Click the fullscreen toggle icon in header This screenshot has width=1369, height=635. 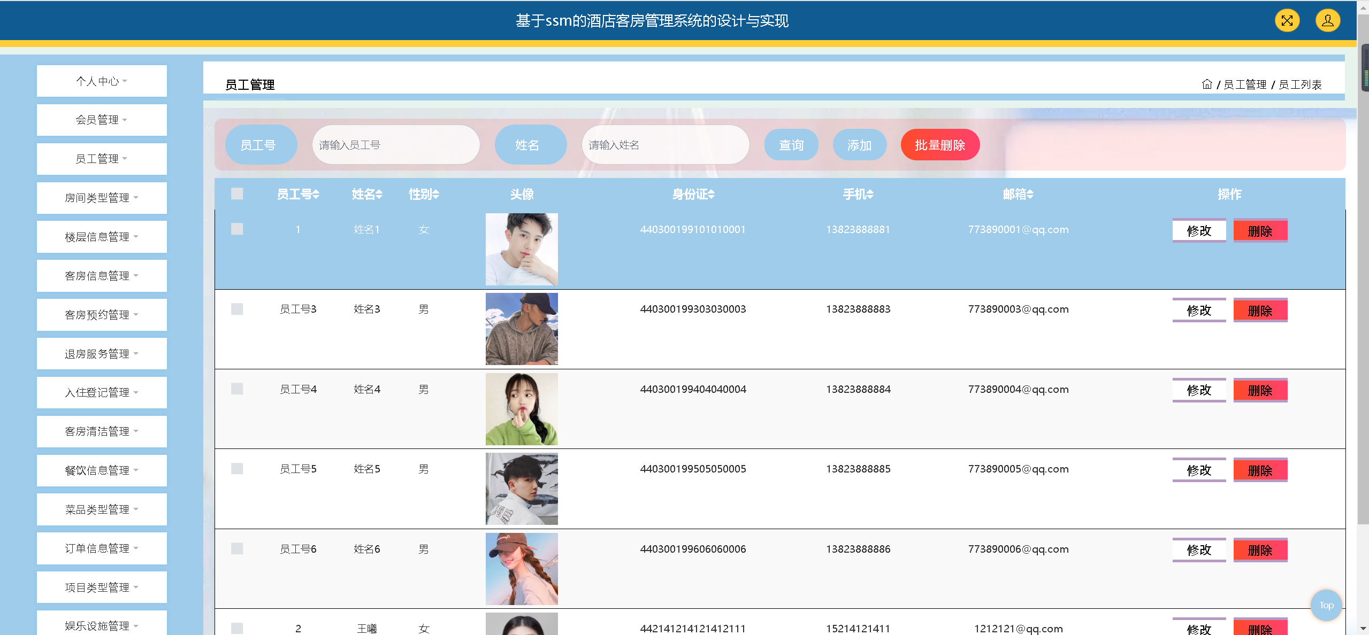point(1287,21)
